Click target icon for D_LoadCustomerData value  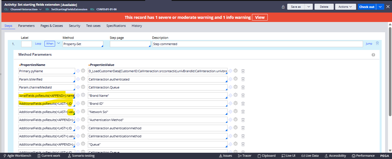(x=230, y=71)
